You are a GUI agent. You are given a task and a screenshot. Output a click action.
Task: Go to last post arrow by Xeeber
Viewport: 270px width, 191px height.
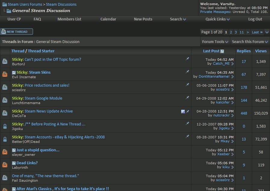coord(232,154)
